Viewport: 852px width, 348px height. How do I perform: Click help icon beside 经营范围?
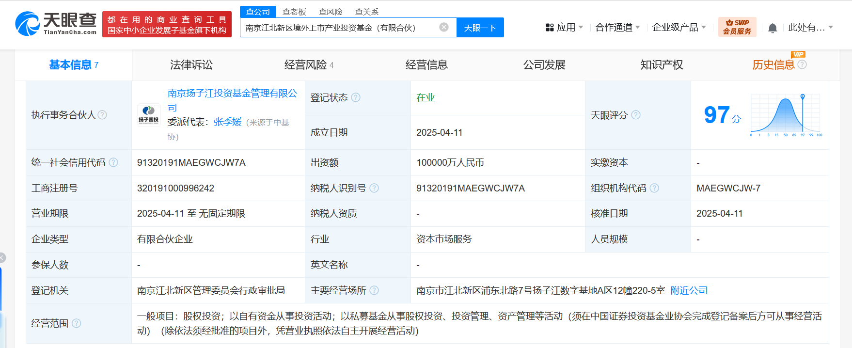tap(77, 323)
